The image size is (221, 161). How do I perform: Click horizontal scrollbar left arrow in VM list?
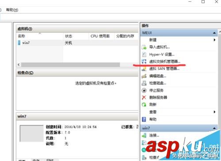pyautogui.click(x=19, y=65)
